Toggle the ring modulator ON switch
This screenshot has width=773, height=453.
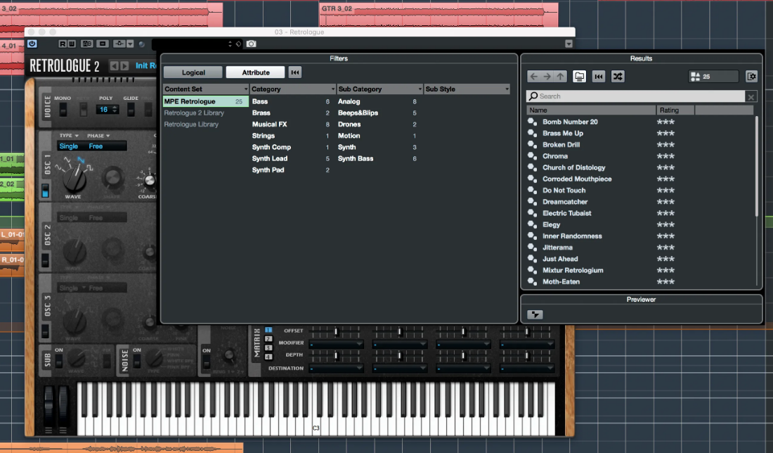click(207, 363)
